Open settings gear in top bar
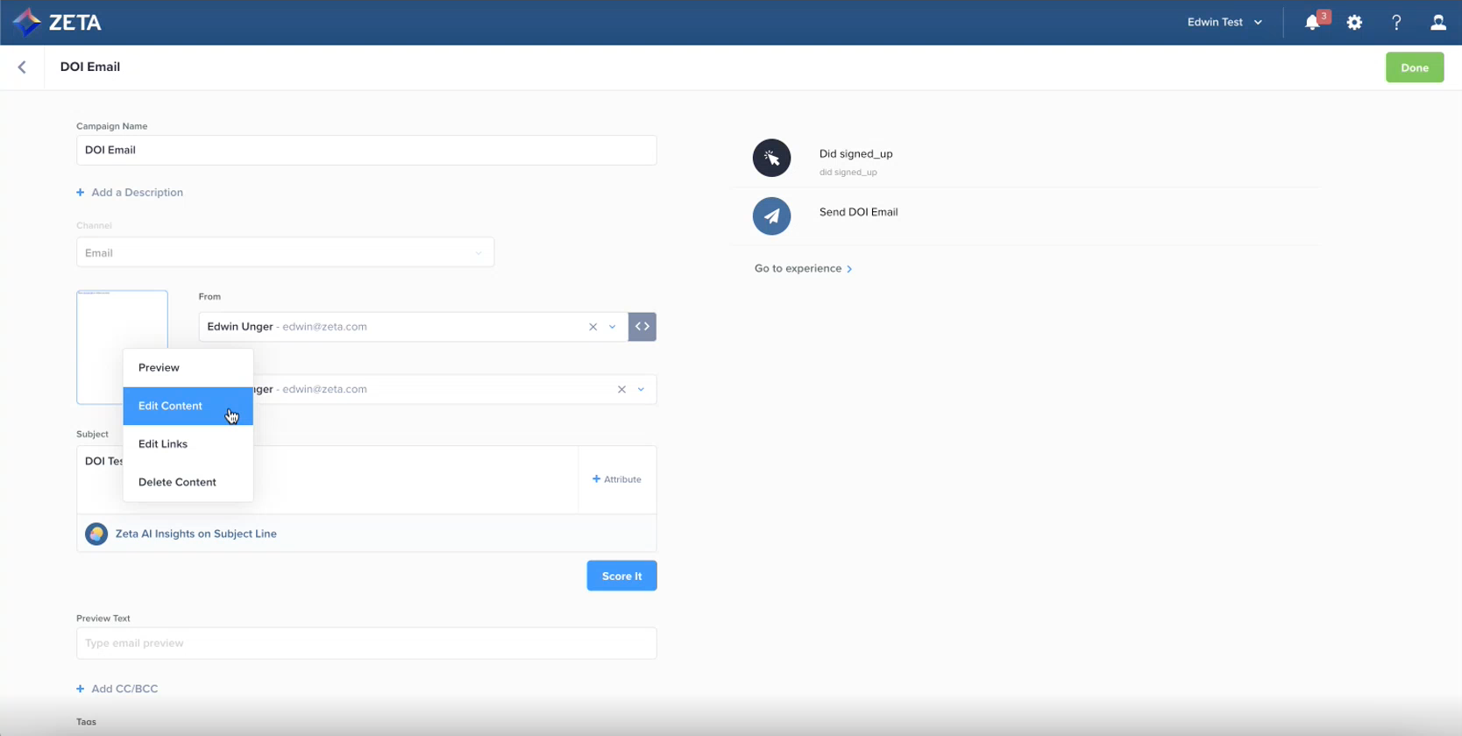The height and width of the screenshot is (736, 1462). click(1354, 23)
